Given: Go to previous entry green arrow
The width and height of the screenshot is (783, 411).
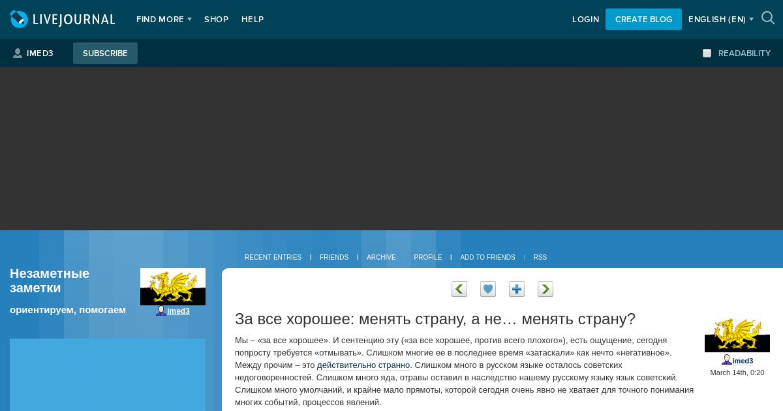Looking at the screenshot, I should pyautogui.click(x=459, y=289).
